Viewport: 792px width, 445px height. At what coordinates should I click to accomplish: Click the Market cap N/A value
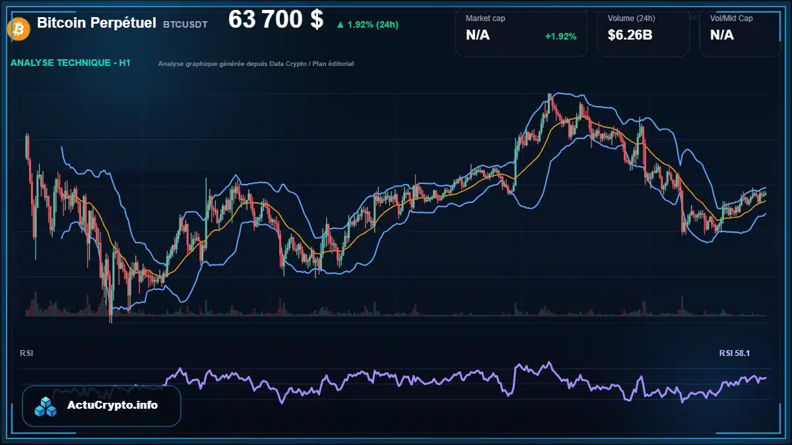coord(478,36)
